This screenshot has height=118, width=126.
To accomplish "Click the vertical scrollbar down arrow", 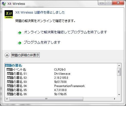I will [119, 94].
